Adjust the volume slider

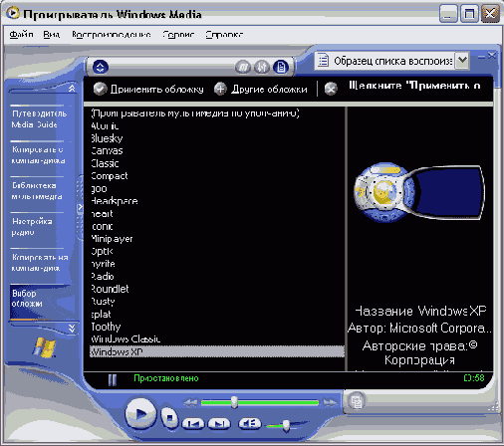tap(286, 425)
